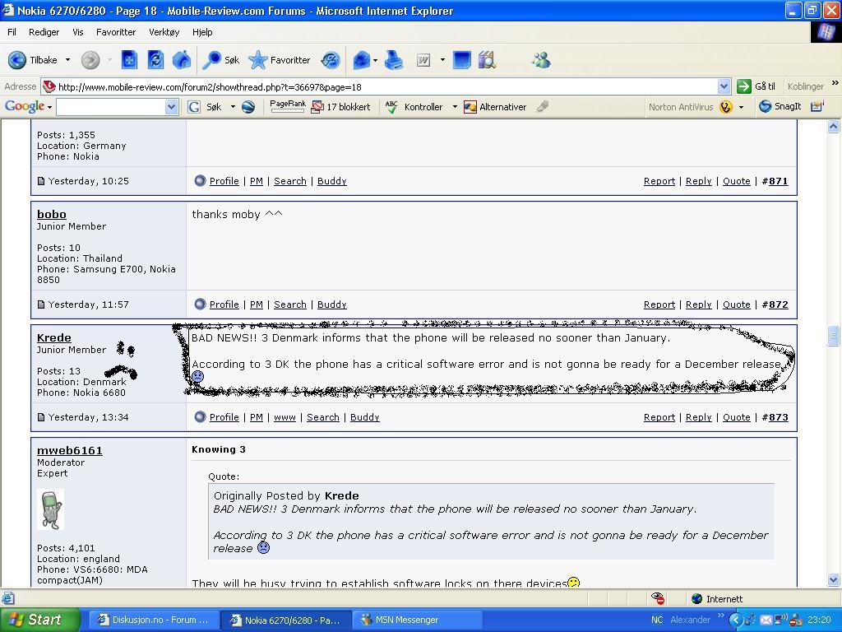The image size is (842, 632).
Task: Click the PM link in bobo's post
Action: (x=257, y=304)
